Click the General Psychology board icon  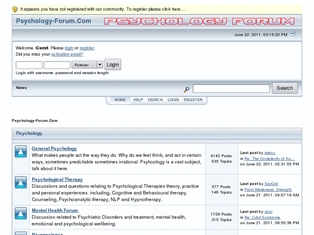[x=21, y=151]
